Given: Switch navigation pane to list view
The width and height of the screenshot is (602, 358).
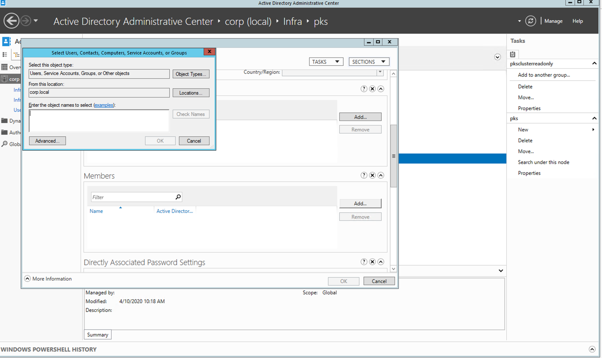Looking at the screenshot, I should [5, 54].
